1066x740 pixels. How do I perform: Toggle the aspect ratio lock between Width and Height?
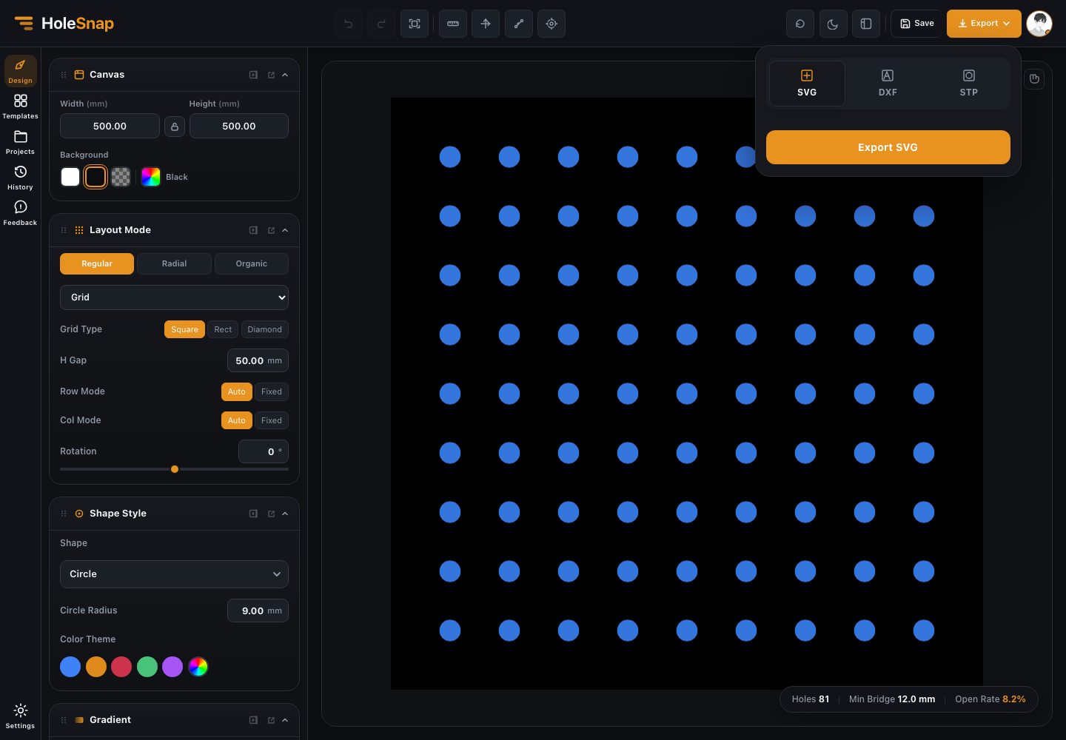click(175, 127)
